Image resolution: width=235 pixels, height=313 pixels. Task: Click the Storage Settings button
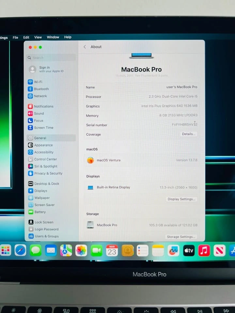click(181, 237)
